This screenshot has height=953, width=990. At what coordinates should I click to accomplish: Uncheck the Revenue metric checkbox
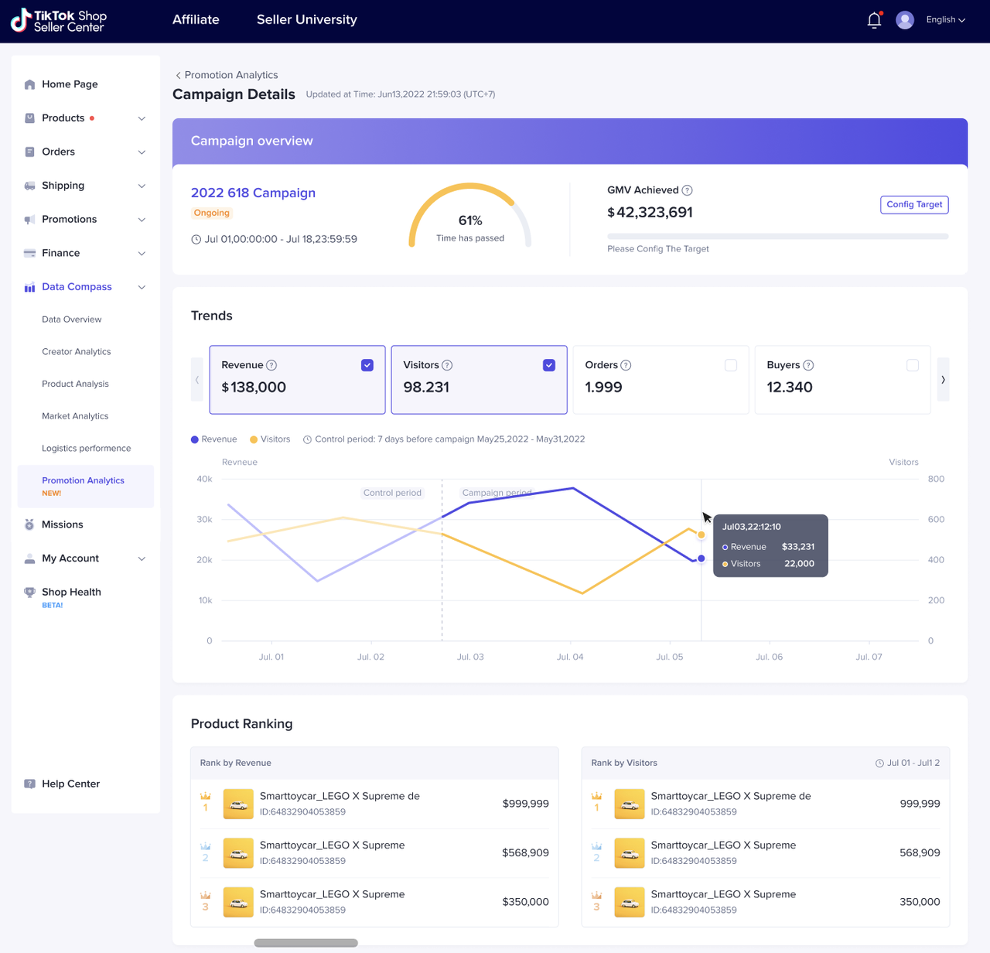(367, 365)
